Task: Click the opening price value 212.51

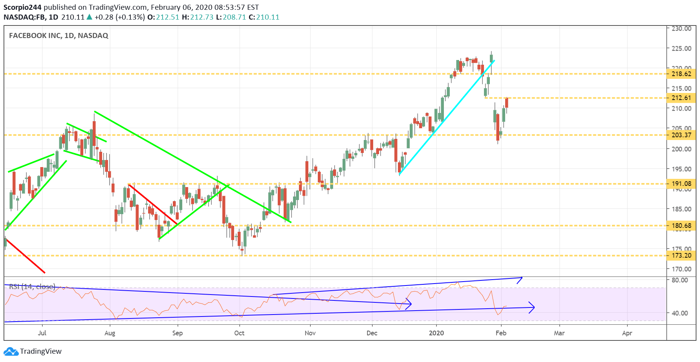Action: point(168,17)
